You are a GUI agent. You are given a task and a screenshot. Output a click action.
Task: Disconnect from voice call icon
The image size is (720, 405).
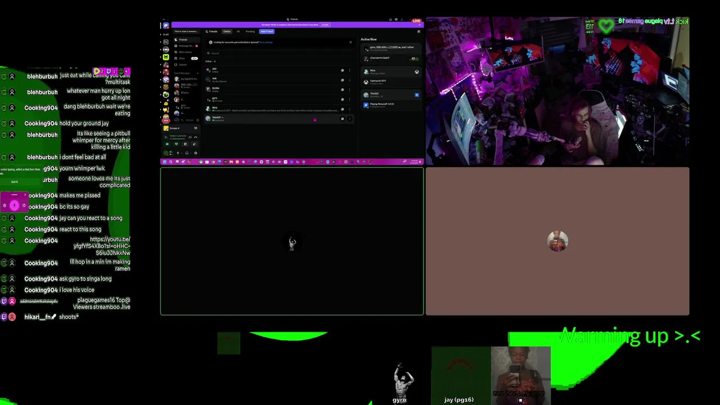click(196, 137)
